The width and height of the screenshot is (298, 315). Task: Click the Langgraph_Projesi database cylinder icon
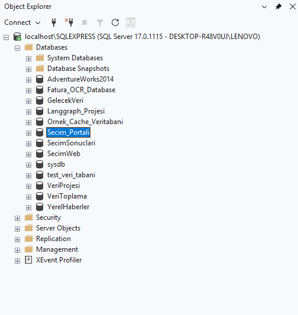click(40, 111)
